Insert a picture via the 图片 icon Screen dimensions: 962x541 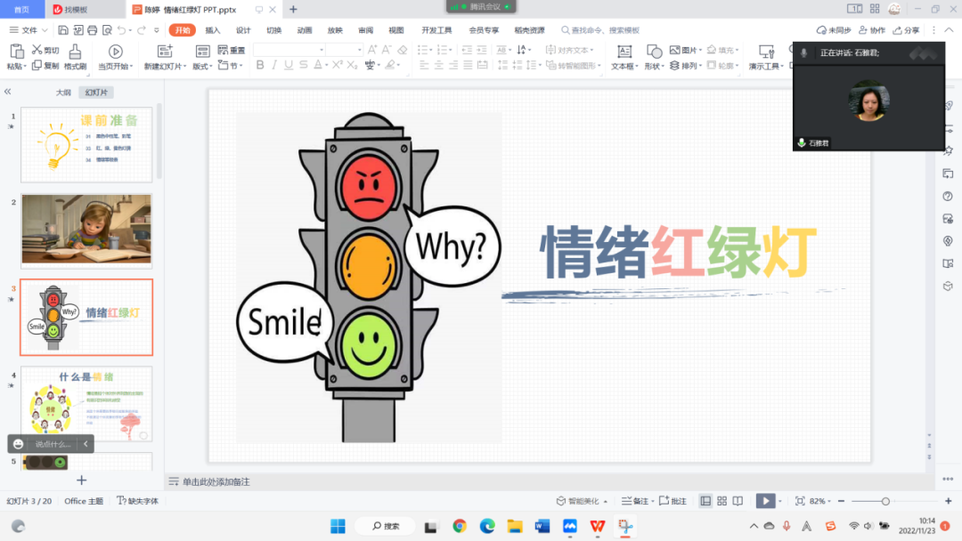(x=674, y=49)
